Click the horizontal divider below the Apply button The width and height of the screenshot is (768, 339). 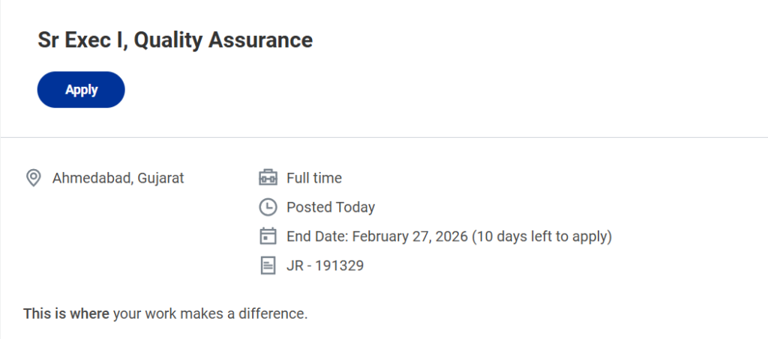tap(384, 138)
